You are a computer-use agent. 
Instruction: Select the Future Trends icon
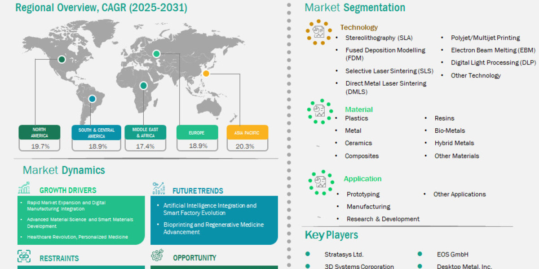[158, 188]
